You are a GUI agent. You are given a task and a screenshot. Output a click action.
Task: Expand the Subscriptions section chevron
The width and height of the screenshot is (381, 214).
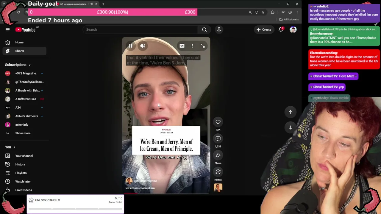point(29,65)
